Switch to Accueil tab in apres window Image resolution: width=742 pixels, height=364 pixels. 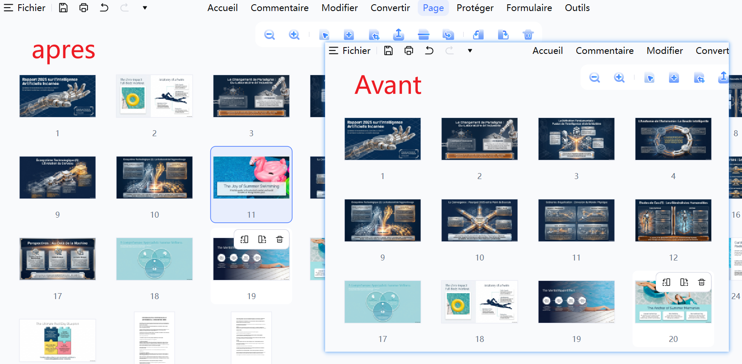[x=223, y=8]
